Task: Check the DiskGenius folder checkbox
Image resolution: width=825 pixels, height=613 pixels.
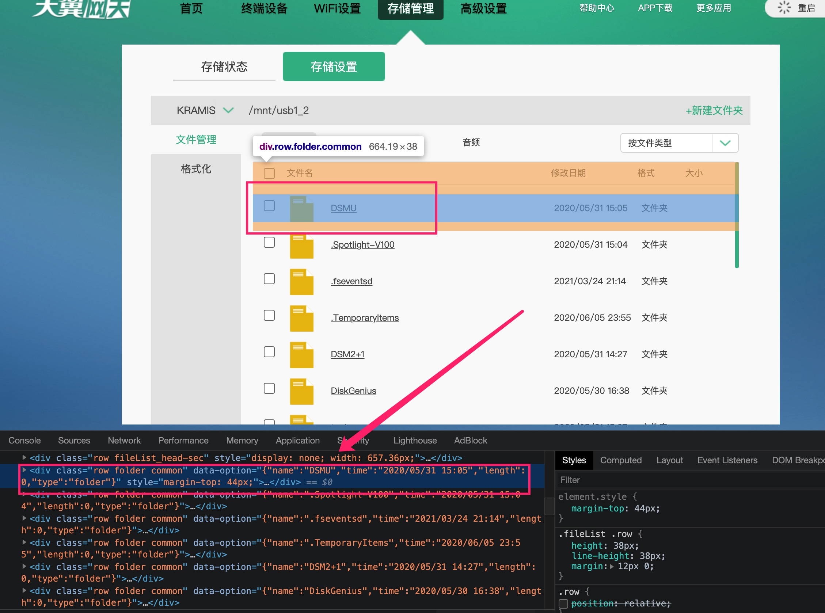Action: 269,388
